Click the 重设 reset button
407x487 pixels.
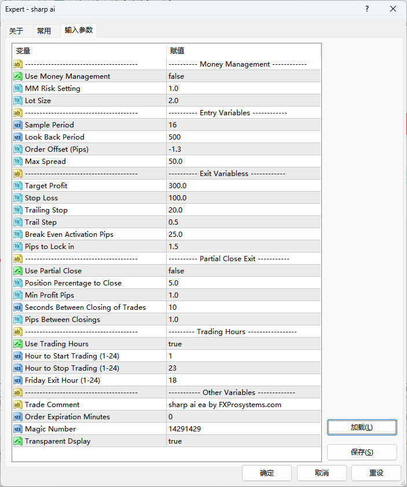pyautogui.click(x=376, y=473)
